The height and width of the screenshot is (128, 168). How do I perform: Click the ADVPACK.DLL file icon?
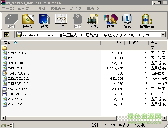tap(5, 53)
